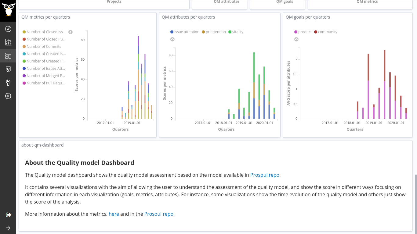Expand sidebar with arrow icon
The image size is (417, 234).
tap(8, 228)
